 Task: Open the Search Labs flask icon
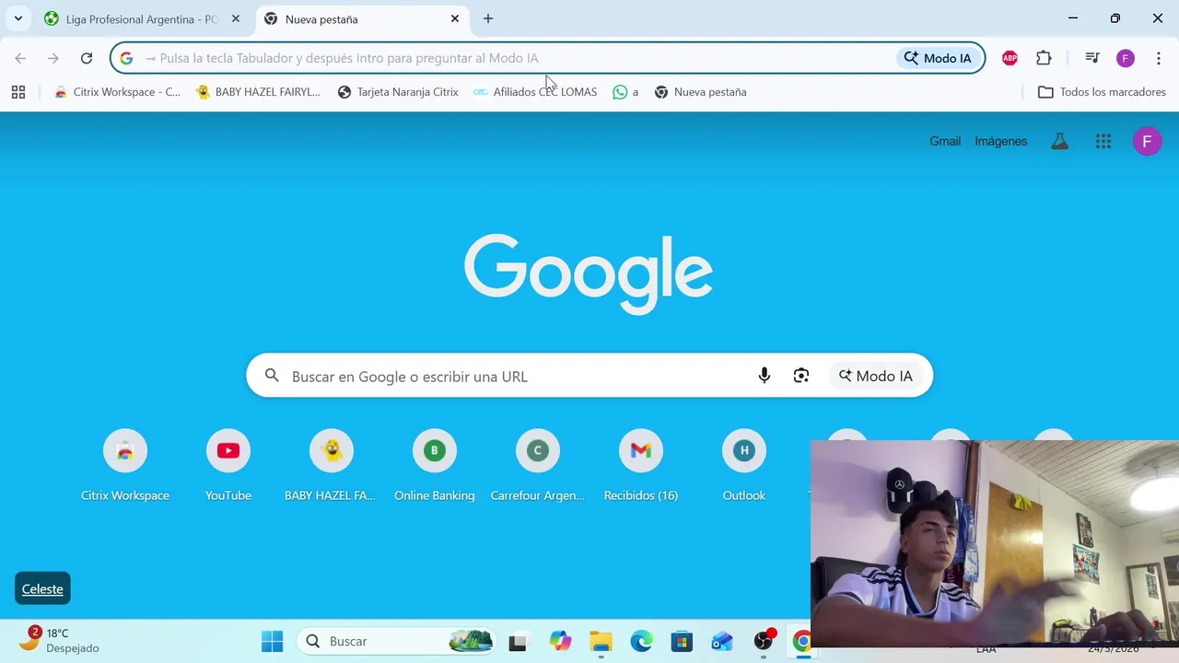coord(1060,141)
